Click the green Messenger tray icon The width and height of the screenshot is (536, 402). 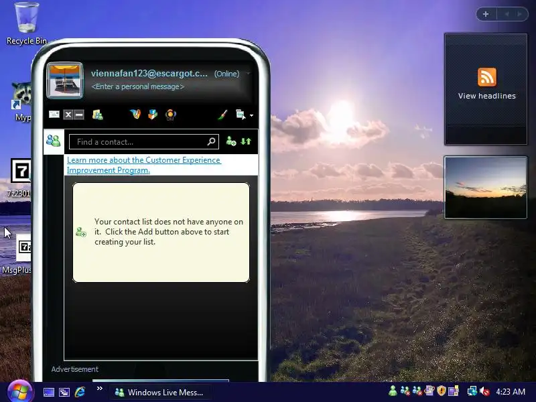coord(393,391)
